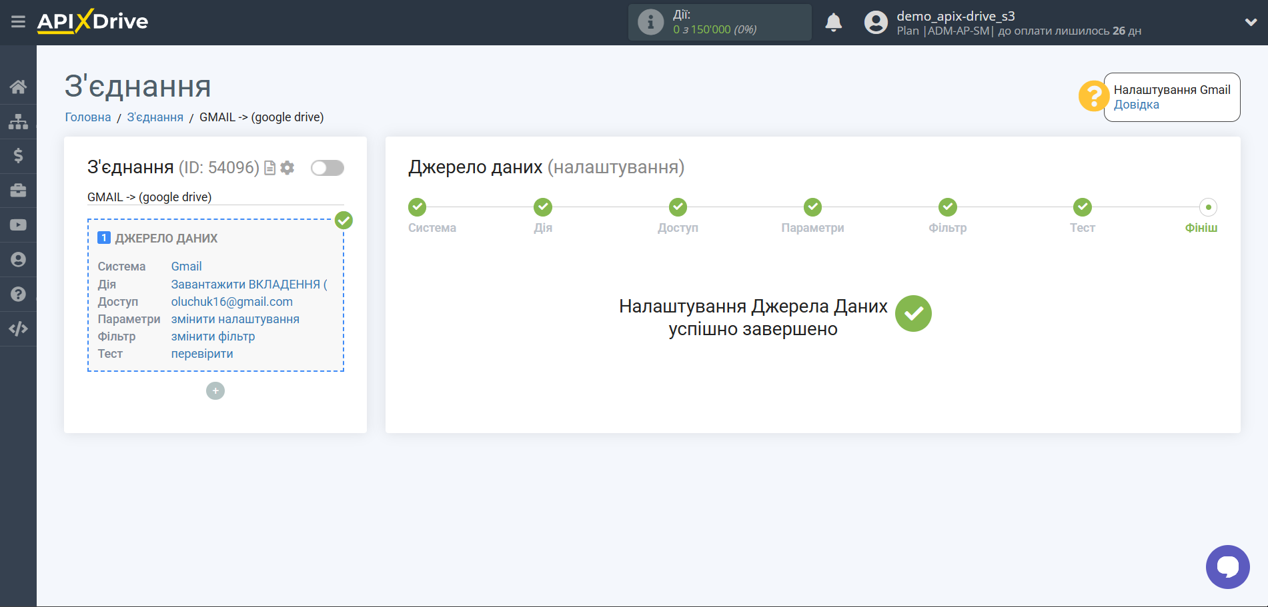The width and height of the screenshot is (1268, 607).
Task: Go to the Фільтр step
Action: pyautogui.click(x=948, y=207)
